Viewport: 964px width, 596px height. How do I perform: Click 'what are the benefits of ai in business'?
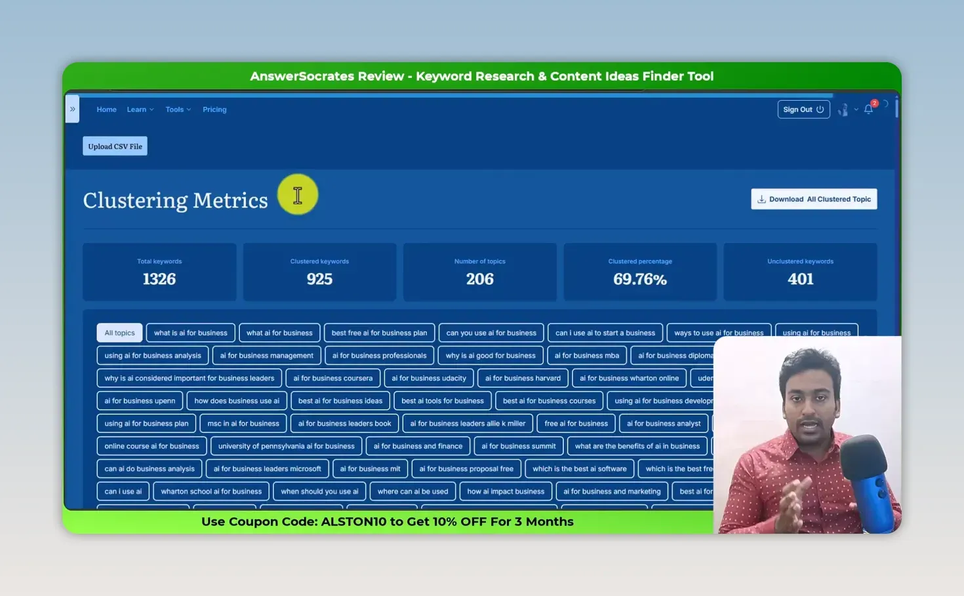tap(637, 446)
